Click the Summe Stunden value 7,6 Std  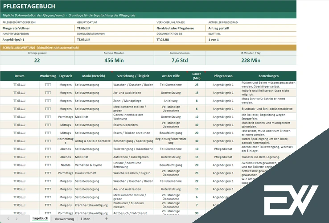180,61
